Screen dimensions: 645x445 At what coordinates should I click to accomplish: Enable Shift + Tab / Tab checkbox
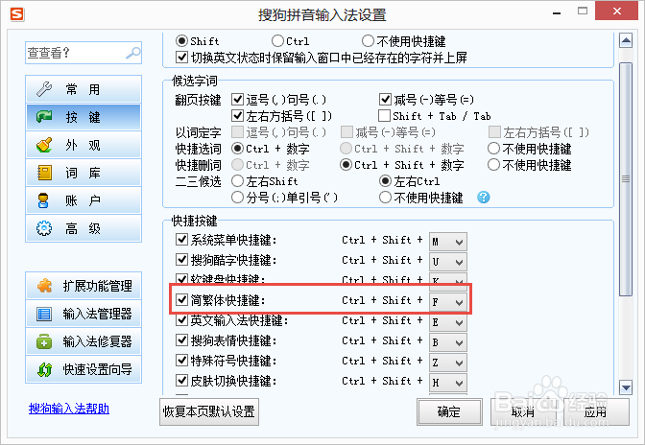[x=384, y=116]
